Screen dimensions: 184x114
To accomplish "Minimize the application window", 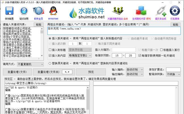I will (x=163, y=2).
